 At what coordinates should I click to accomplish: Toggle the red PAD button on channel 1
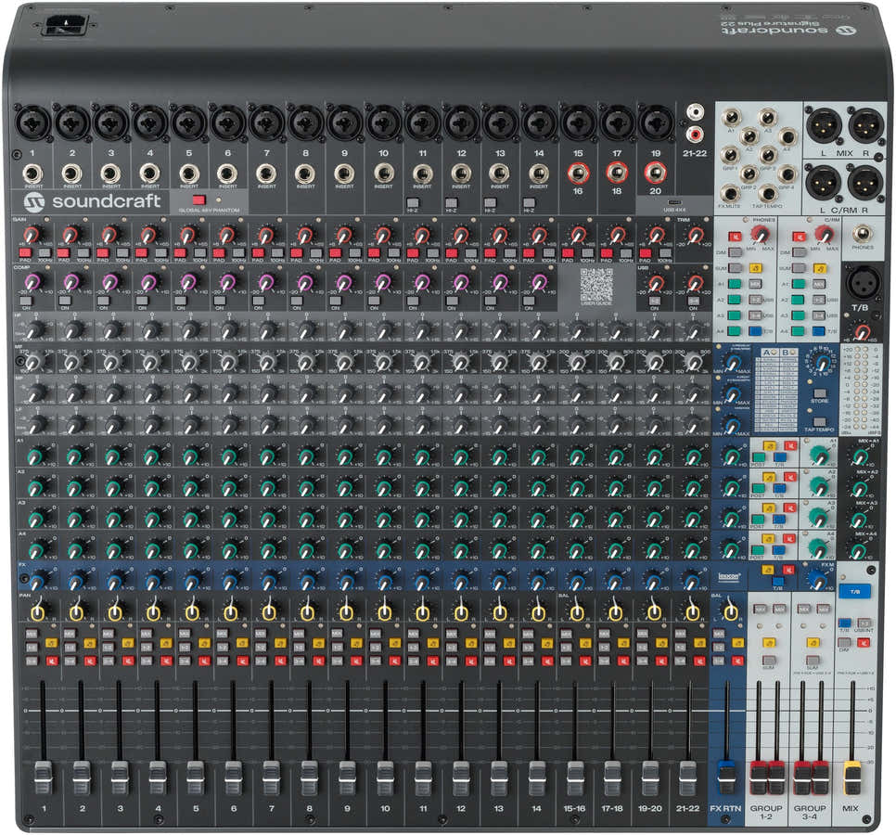pos(24,252)
